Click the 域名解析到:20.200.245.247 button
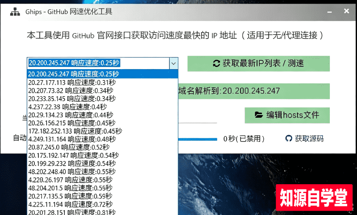This screenshot has width=357, height=215. pos(254,91)
